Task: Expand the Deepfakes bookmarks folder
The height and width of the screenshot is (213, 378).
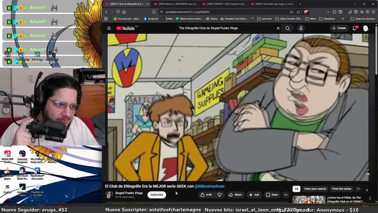Action: pos(327,19)
